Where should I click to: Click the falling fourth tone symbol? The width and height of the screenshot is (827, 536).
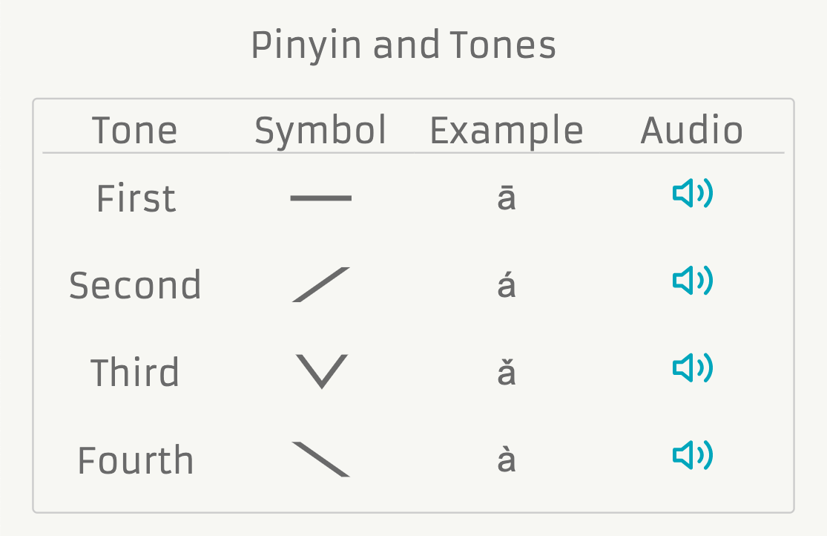[x=320, y=459]
